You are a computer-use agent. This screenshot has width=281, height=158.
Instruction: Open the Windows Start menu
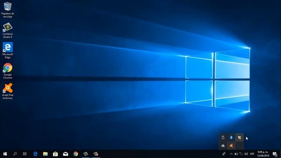pyautogui.click(x=5, y=154)
